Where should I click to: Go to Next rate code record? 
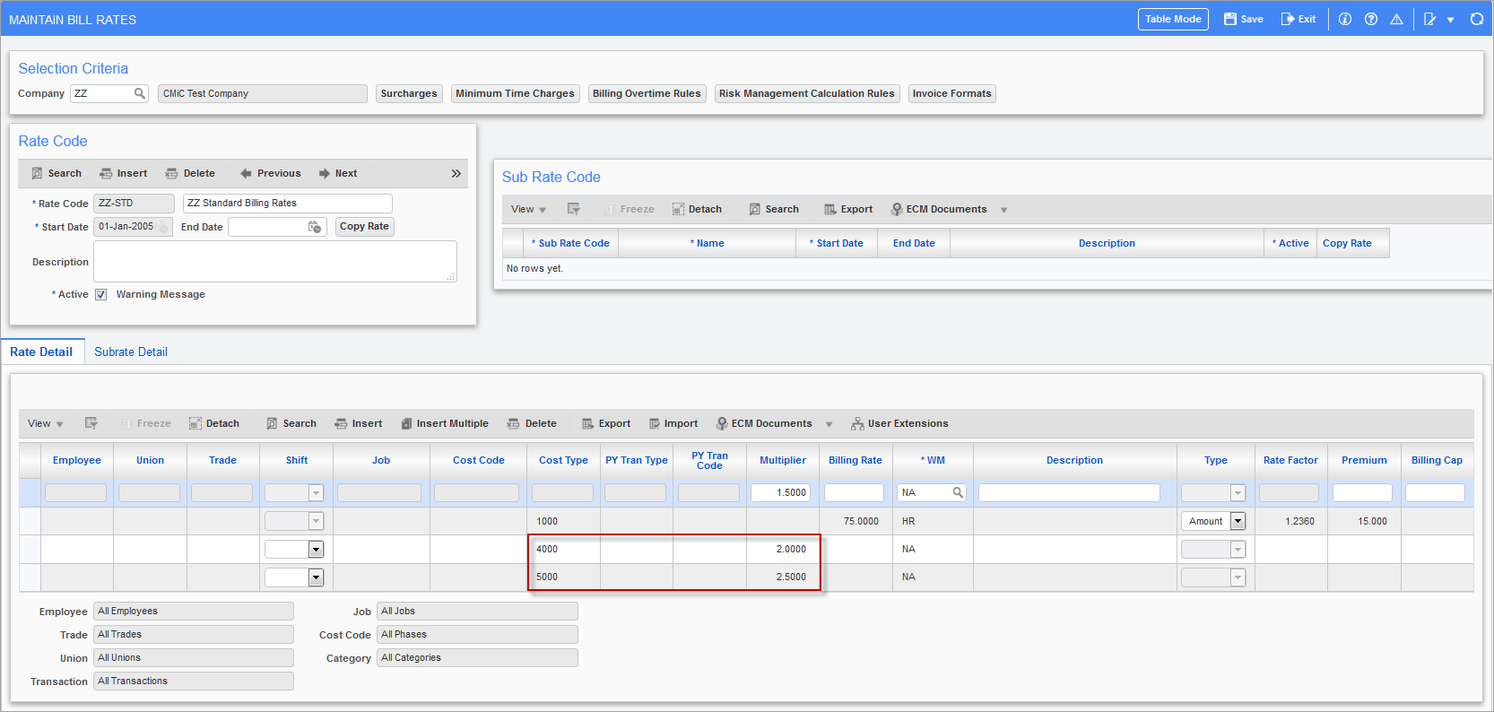pyautogui.click(x=337, y=173)
